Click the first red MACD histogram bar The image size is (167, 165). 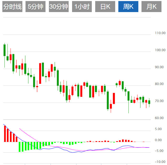pos(5,134)
